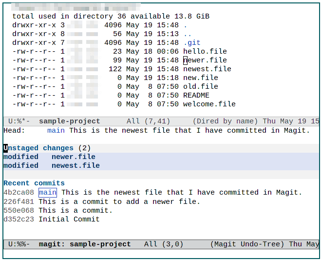322x261 pixels.
Task: Expand modified newer.file diff in Magit
Action: pyautogui.click(x=73, y=157)
